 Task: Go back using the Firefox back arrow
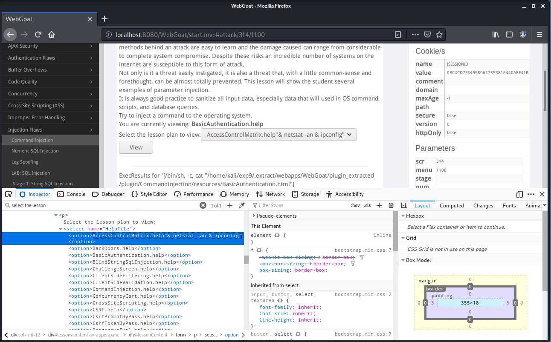tap(10, 34)
